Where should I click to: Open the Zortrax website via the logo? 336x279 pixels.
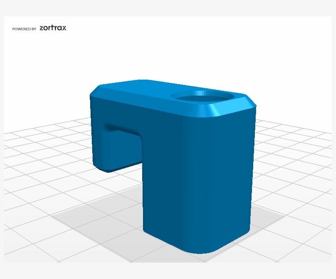pos(54,28)
